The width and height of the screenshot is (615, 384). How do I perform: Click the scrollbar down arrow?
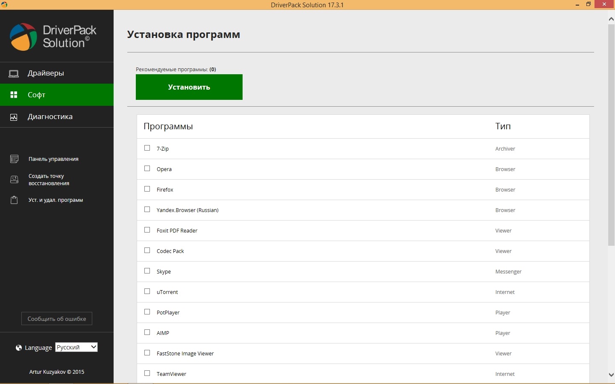pos(611,375)
